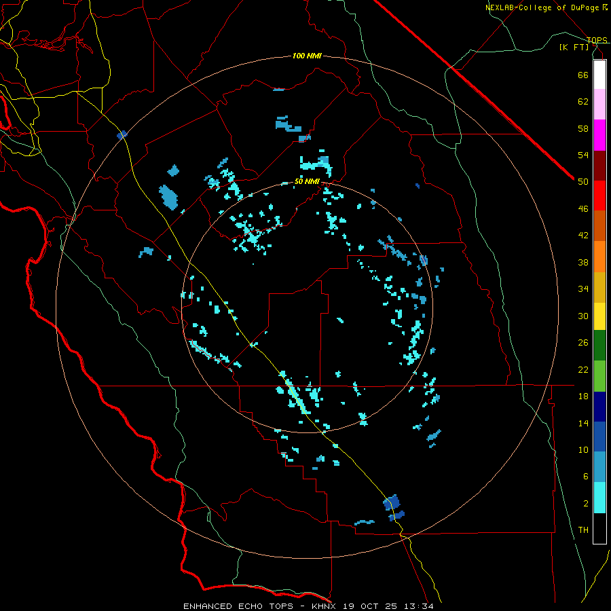Click the 'TOPS' legend title
Screen dimensions: 611x611
coord(597,40)
